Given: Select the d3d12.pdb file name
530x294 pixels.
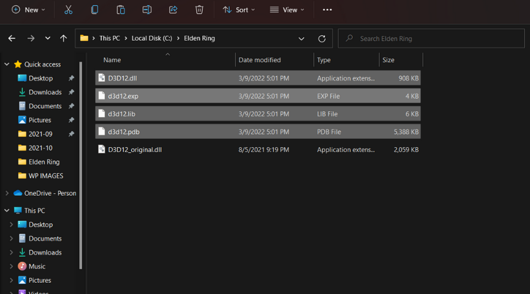Looking at the screenshot, I should click(x=124, y=132).
